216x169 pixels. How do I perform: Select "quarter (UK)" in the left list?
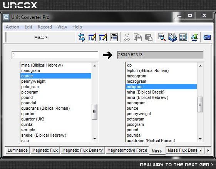pyautogui.click(x=56, y=119)
